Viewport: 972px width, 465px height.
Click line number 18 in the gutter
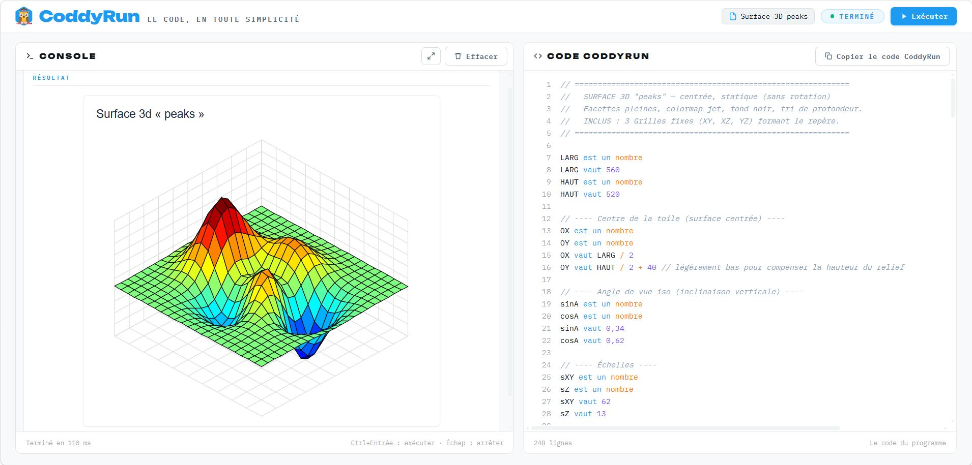(x=547, y=292)
